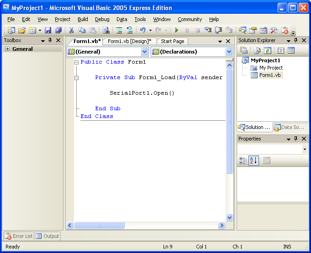
Task: Open the Build menu
Action: 83,19
